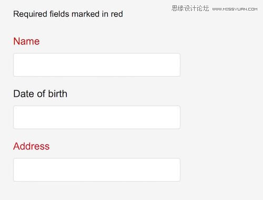263x200 pixels.
Task: Click 'MISSYUAN' in the watermark URL
Action: [x=234, y=9]
